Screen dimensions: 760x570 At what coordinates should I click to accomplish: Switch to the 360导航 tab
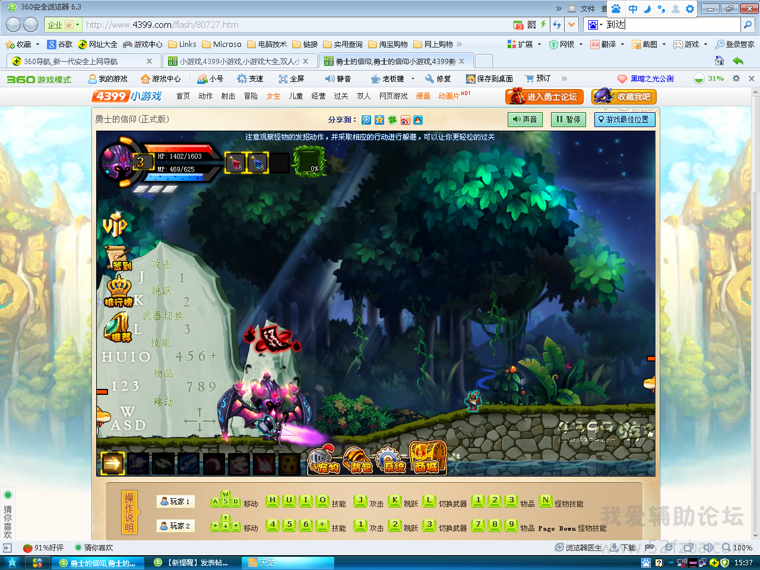click(83, 61)
